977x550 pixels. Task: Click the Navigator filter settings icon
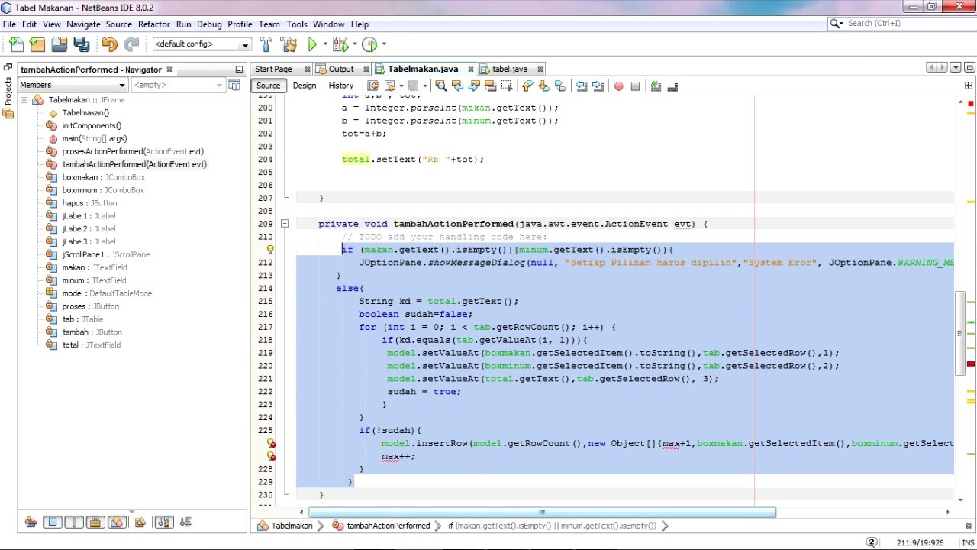(x=234, y=85)
